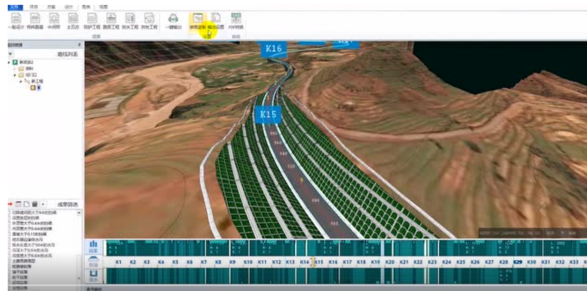
Task: Open the PDF conversion tool
Action: 236,21
